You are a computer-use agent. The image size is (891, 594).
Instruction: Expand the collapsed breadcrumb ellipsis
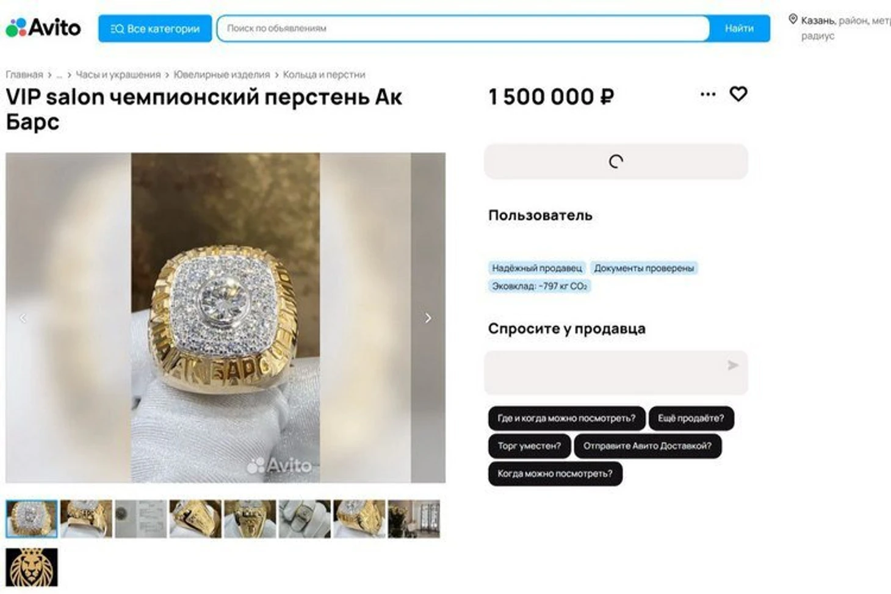(x=59, y=74)
